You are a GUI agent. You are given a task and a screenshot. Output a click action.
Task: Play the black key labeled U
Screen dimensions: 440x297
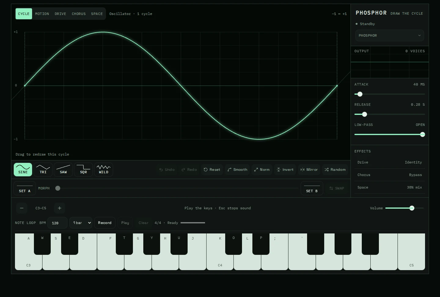coord(179,244)
